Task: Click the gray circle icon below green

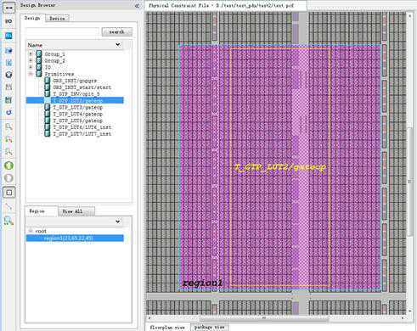Action: pyautogui.click(x=8, y=178)
